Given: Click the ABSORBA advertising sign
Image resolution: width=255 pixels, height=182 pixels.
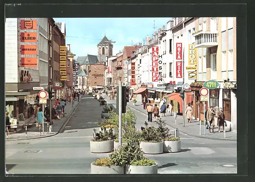Looking at the screenshot, I should point(29,50).
